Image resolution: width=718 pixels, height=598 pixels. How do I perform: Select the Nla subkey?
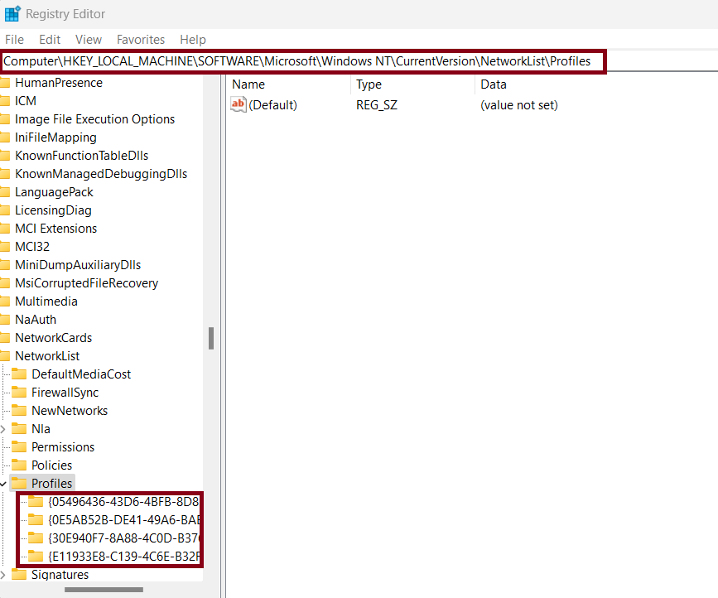(41, 429)
